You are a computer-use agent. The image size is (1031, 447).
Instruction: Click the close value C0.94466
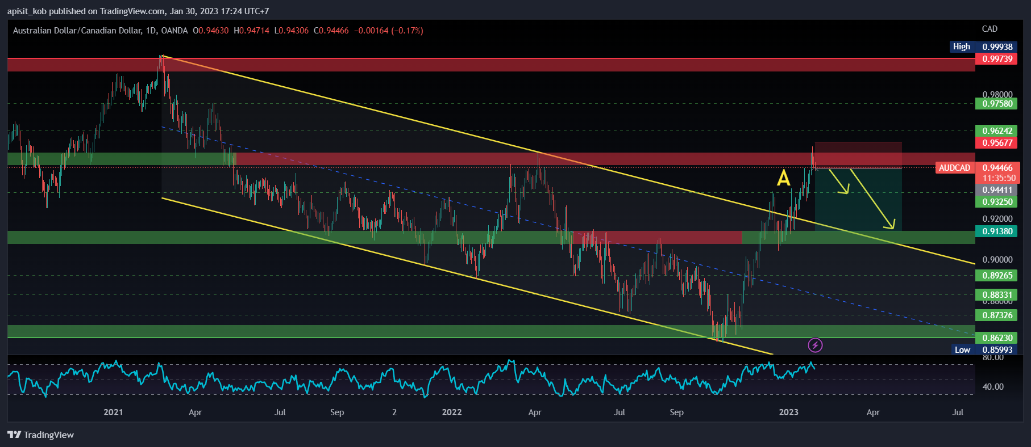[x=331, y=31]
